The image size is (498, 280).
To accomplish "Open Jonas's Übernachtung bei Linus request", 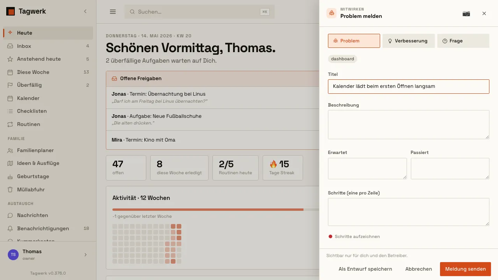I will (212, 97).
